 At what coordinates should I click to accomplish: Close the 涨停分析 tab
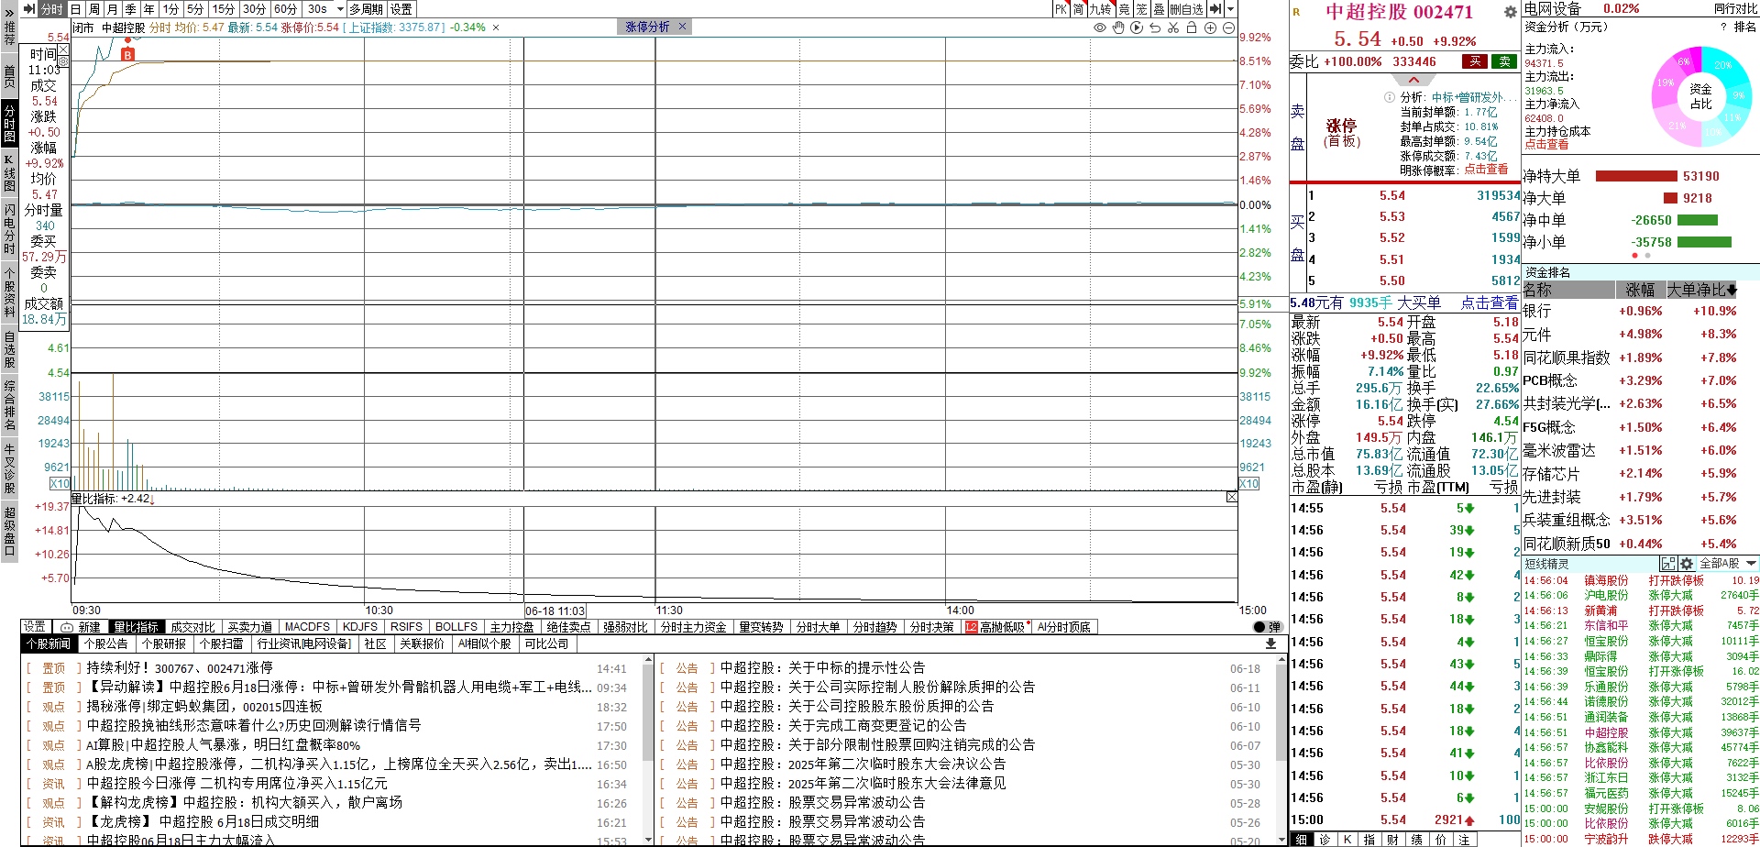coord(682,27)
